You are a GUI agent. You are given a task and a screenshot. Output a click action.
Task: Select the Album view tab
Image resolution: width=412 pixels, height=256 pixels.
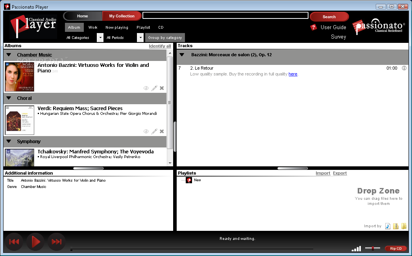point(74,27)
